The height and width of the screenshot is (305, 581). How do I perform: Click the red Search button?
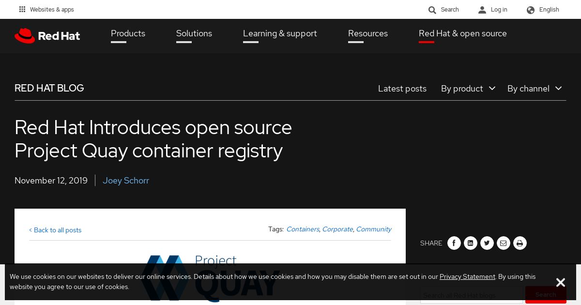tap(546, 295)
